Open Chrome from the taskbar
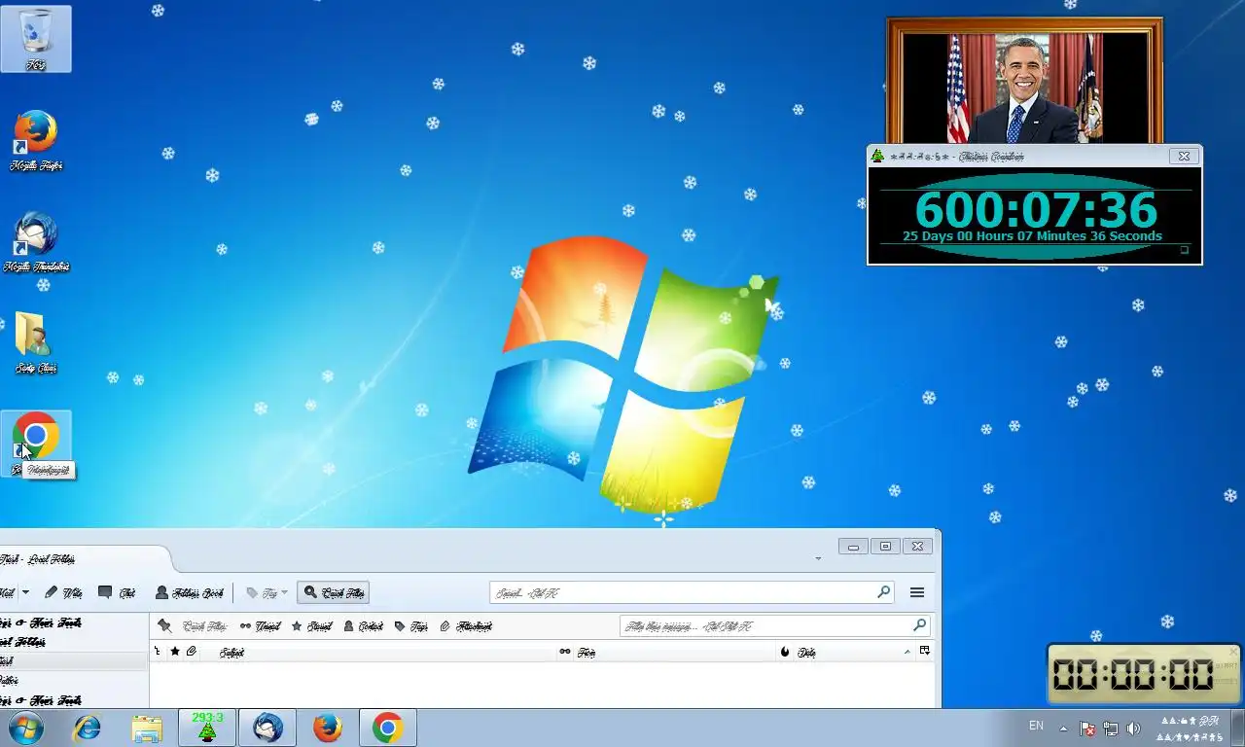Screen dimensions: 1245x747 388,728
